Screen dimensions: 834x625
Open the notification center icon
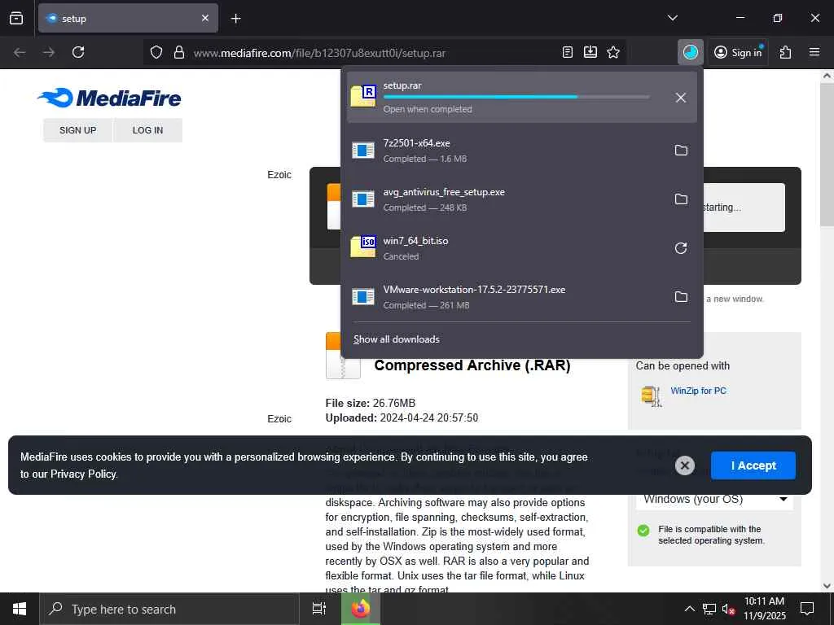pos(807,609)
